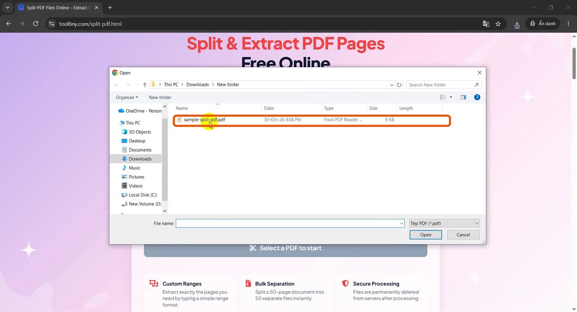Expand the address bar history dropdown
This screenshot has height=312, width=577.
coord(392,84)
